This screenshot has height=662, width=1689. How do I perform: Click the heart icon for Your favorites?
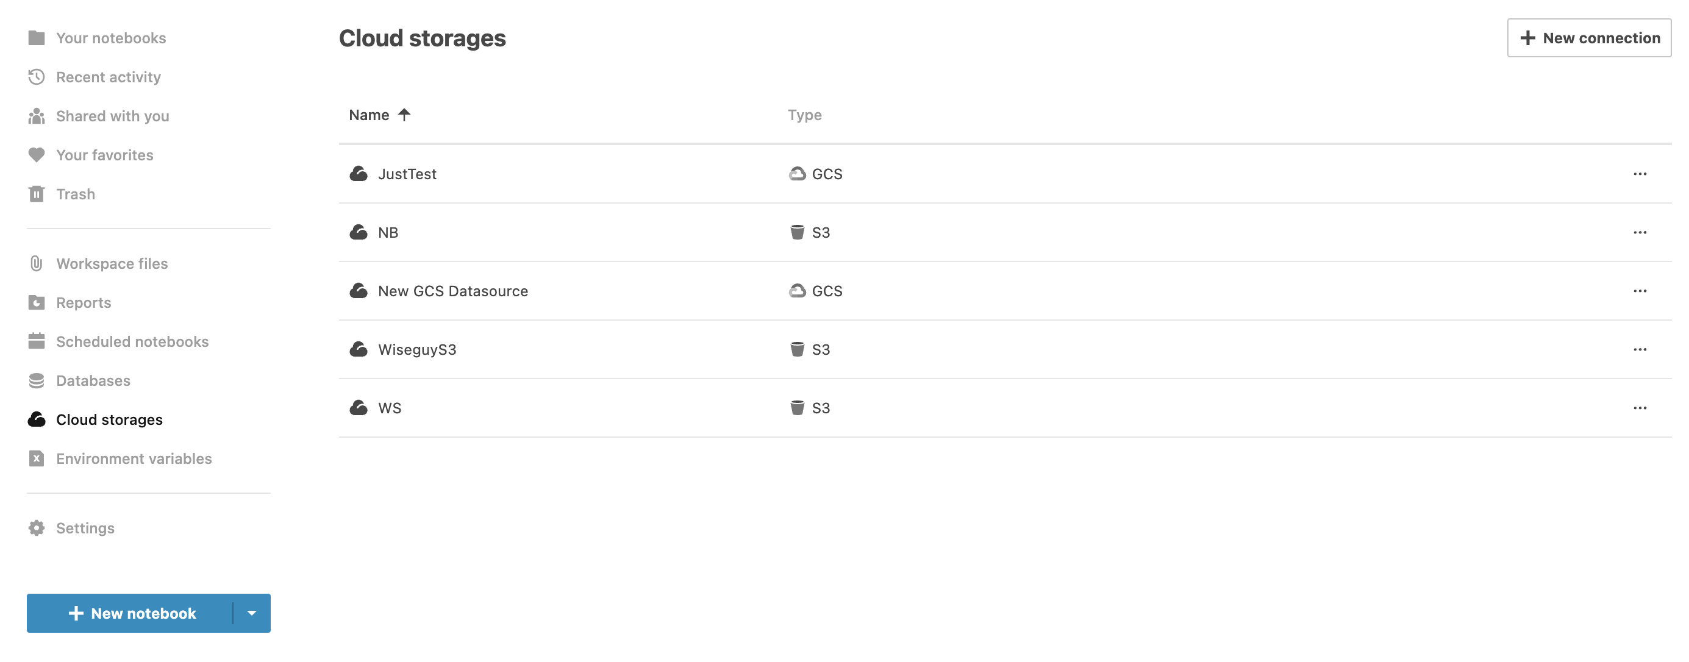(37, 155)
